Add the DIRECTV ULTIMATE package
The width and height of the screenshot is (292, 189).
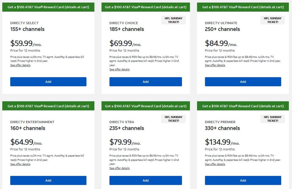[x=243, y=82]
